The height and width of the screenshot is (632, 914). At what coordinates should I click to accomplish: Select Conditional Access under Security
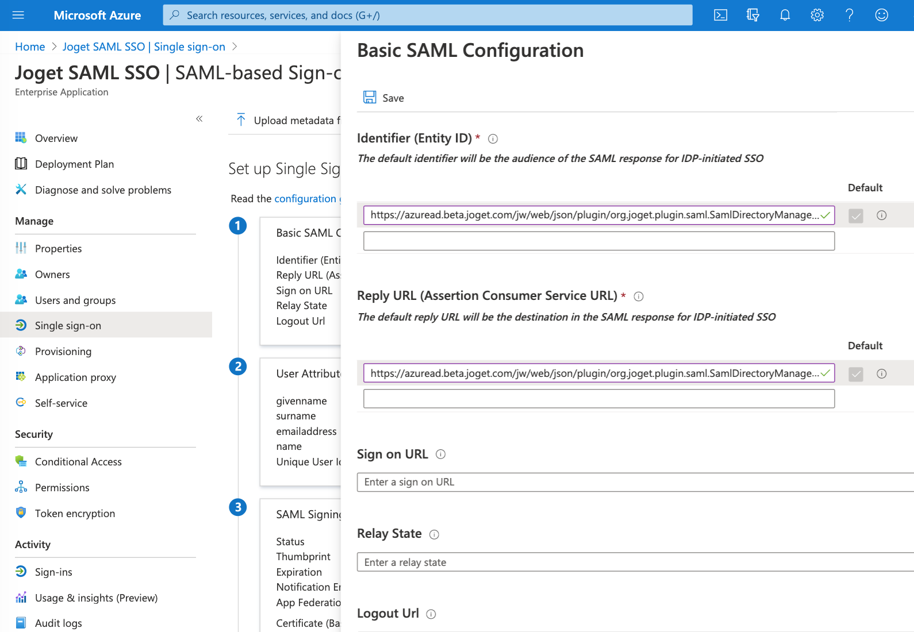click(78, 462)
